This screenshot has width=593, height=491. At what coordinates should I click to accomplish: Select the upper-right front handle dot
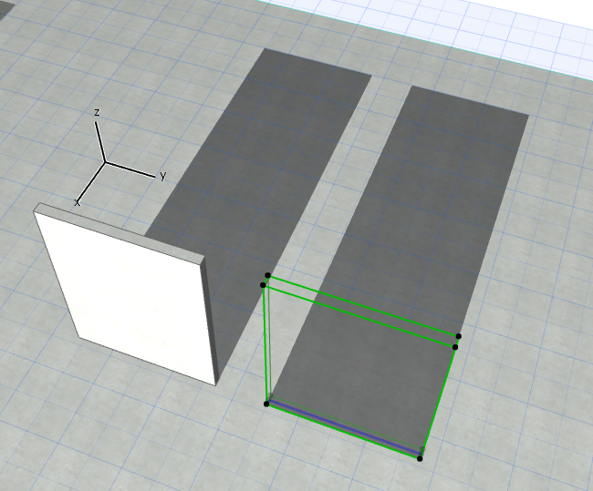(x=455, y=347)
